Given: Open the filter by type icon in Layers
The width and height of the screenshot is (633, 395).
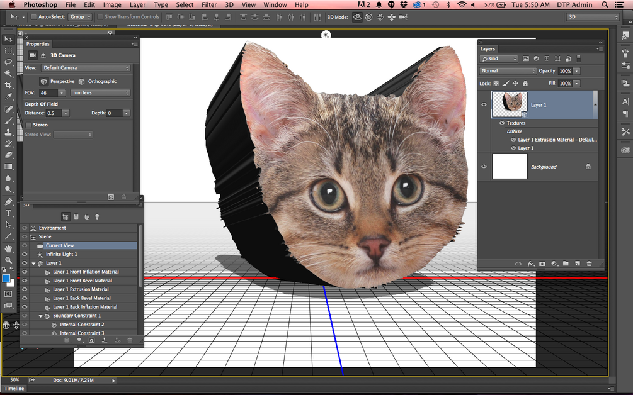Looking at the screenshot, I should [x=499, y=58].
